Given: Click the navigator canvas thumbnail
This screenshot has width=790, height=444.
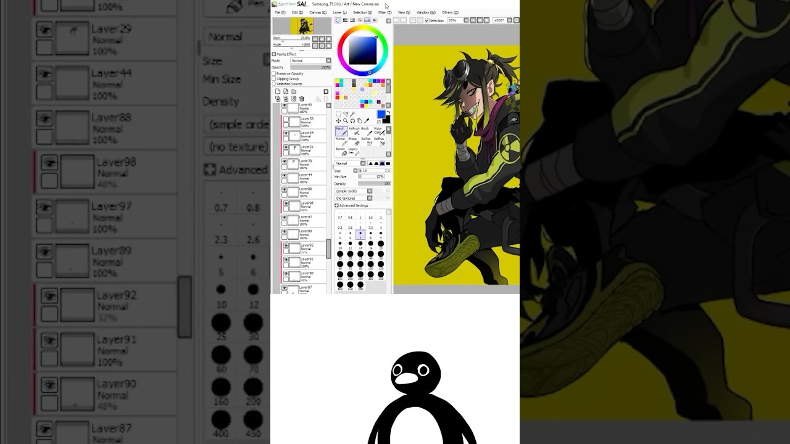Looking at the screenshot, I should tap(302, 26).
